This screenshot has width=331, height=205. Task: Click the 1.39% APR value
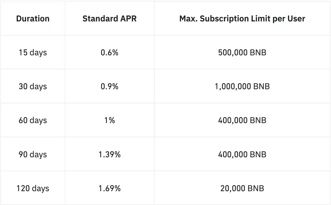tap(110, 155)
